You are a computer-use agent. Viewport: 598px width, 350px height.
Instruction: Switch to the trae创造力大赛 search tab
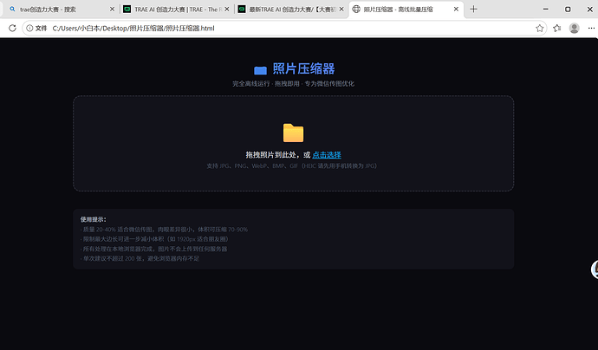pos(57,10)
